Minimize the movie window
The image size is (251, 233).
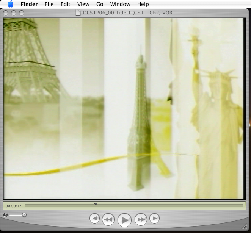[14, 13]
